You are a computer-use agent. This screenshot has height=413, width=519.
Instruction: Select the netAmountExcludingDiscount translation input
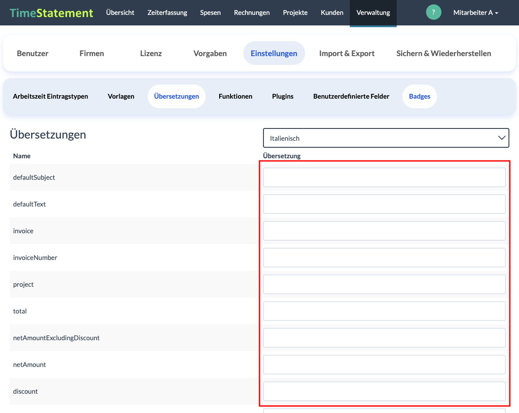(384, 338)
